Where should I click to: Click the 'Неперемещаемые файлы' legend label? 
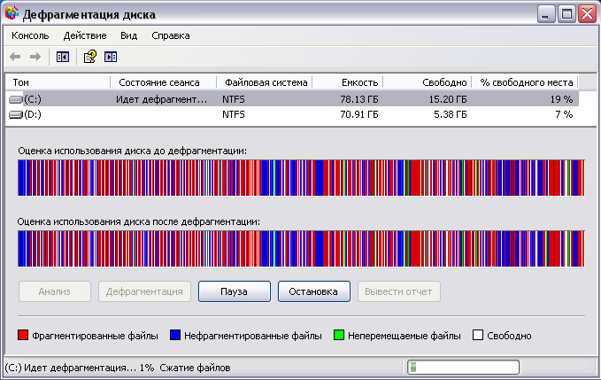tap(405, 336)
